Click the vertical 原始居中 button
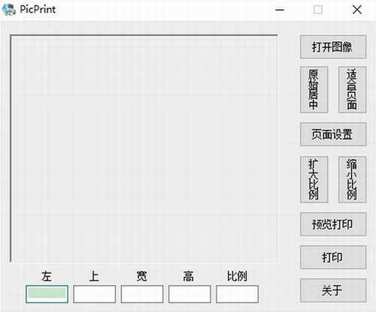Viewport: 376px width, 312px height. point(314,89)
